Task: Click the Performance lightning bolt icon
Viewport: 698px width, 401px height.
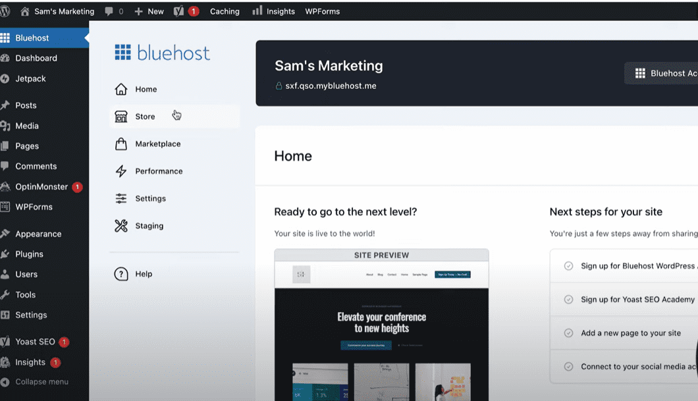Action: click(122, 171)
